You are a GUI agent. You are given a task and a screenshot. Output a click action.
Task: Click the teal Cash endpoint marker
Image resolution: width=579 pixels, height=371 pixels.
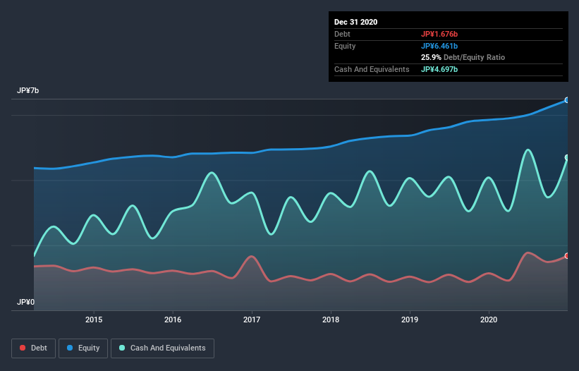coord(567,157)
